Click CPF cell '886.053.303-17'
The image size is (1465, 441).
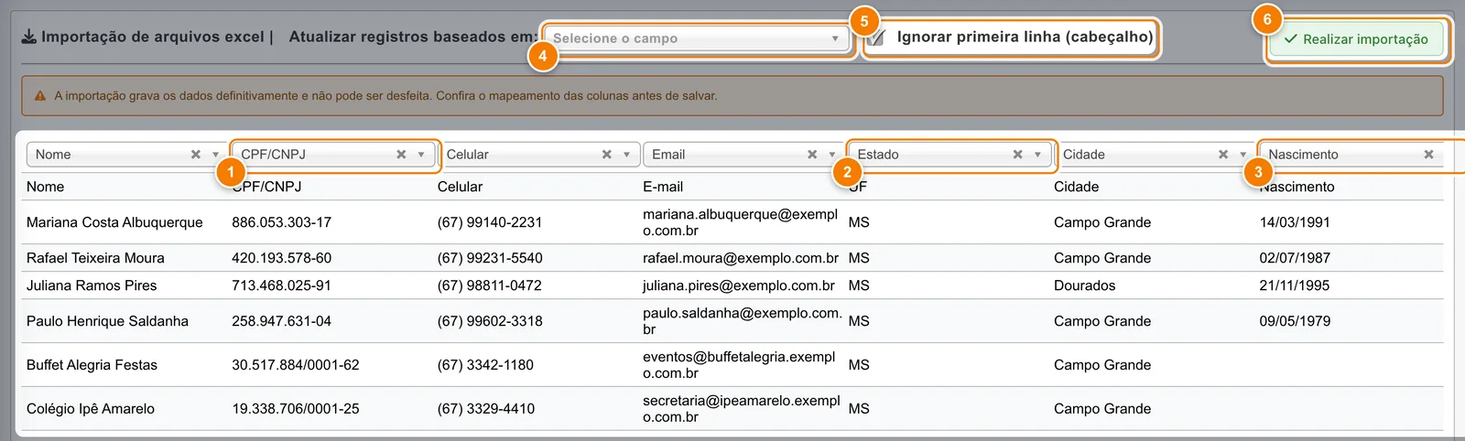pos(282,222)
